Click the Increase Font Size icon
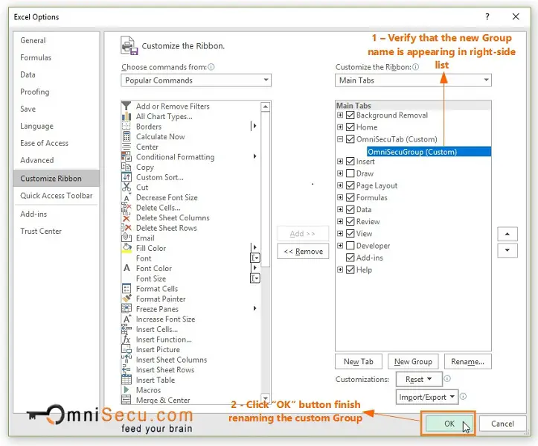 click(x=127, y=319)
